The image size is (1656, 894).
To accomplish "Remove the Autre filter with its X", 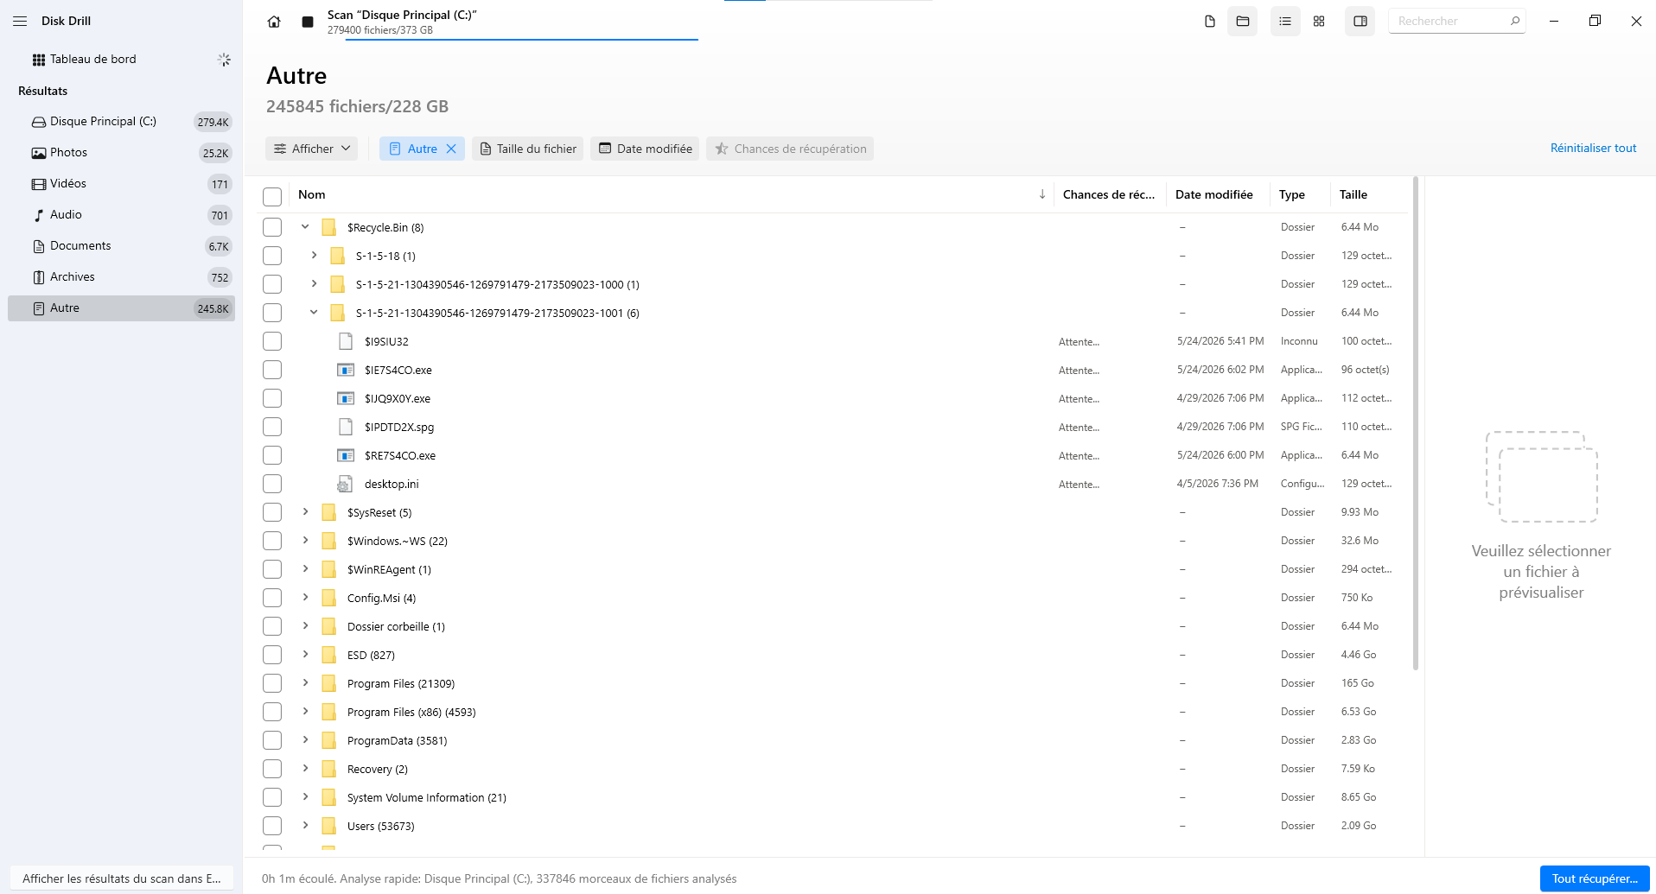I will coord(451,149).
